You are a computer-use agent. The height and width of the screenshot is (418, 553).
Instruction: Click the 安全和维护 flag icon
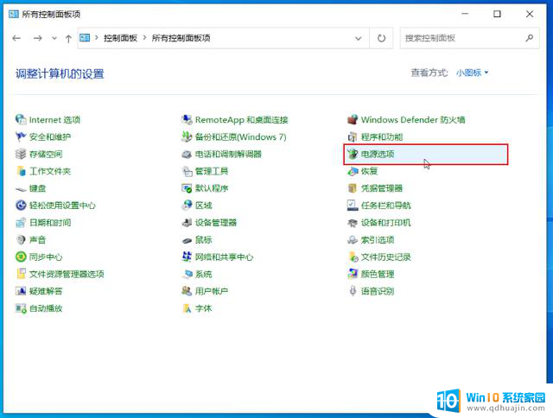pos(21,136)
